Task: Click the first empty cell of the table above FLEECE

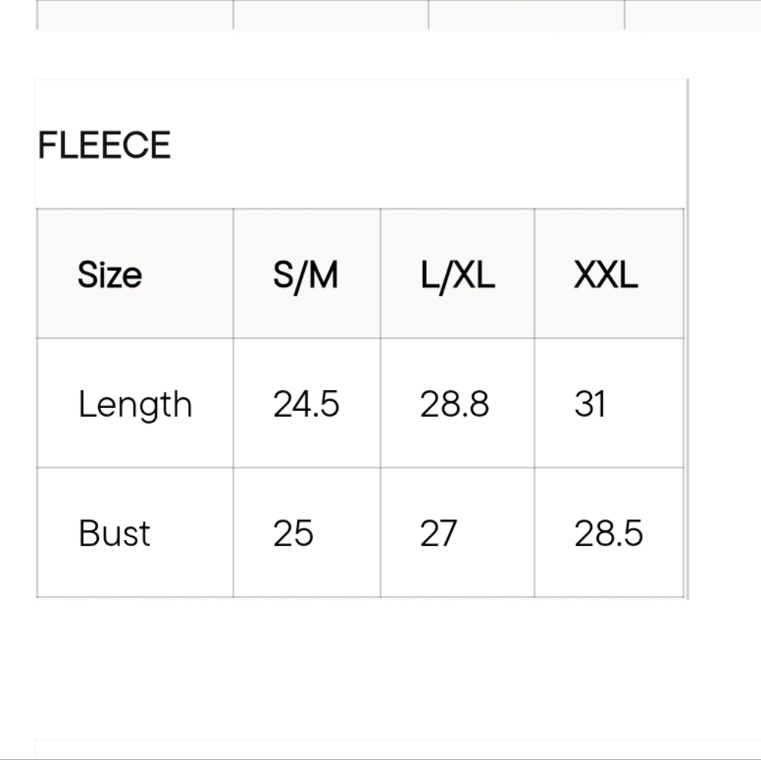Action: pos(135,14)
